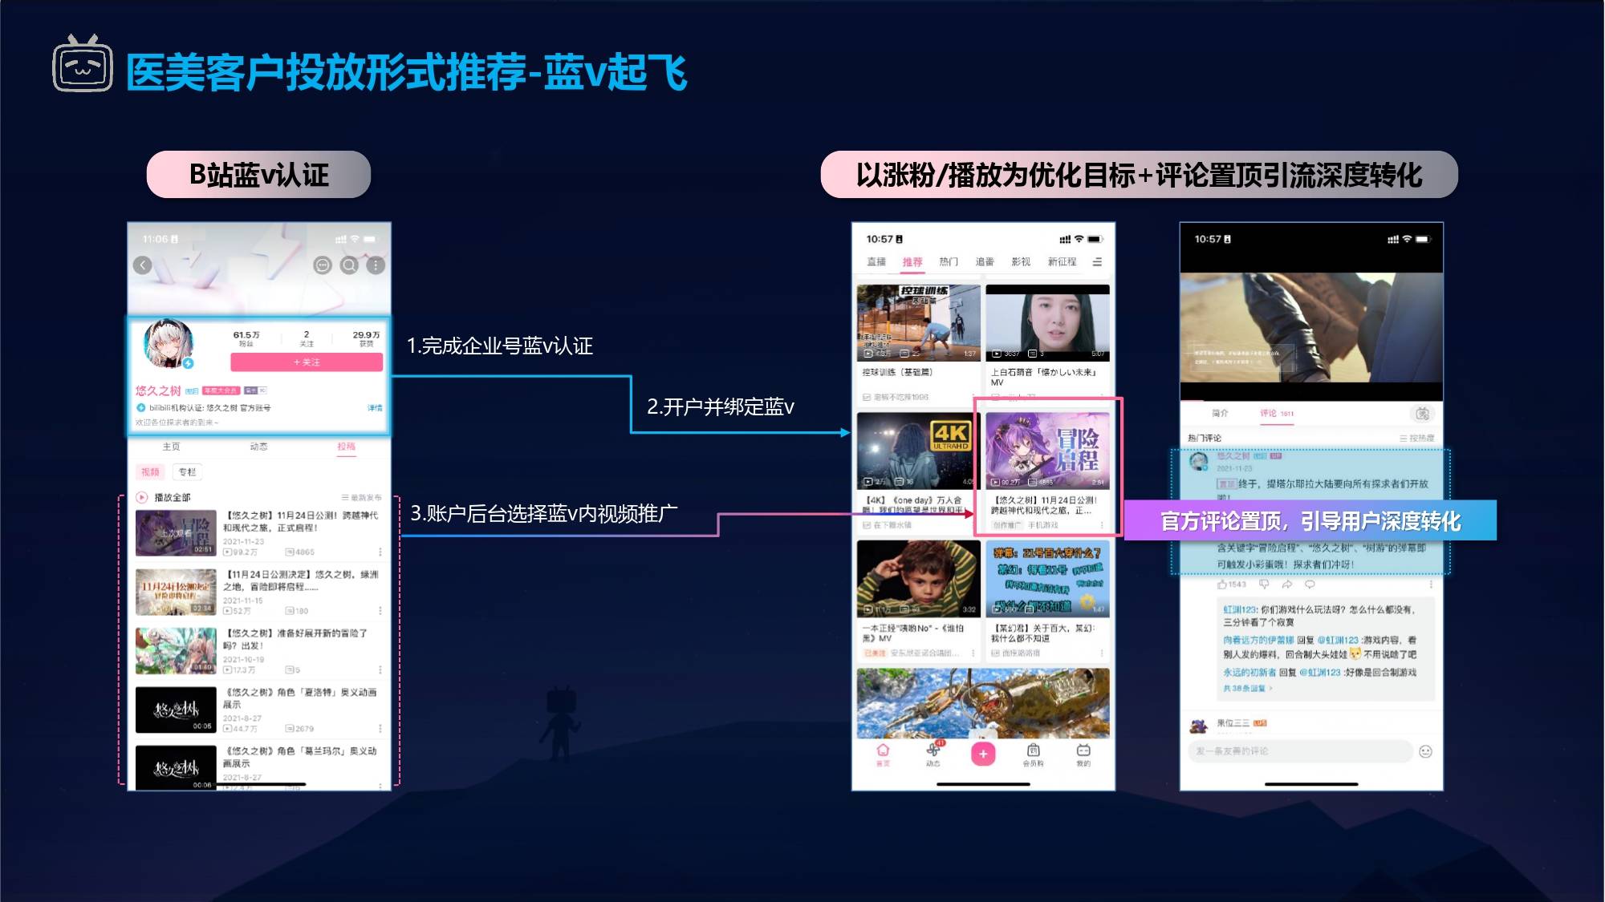Open the 按热度 comment sort dropdown

(x=1417, y=439)
